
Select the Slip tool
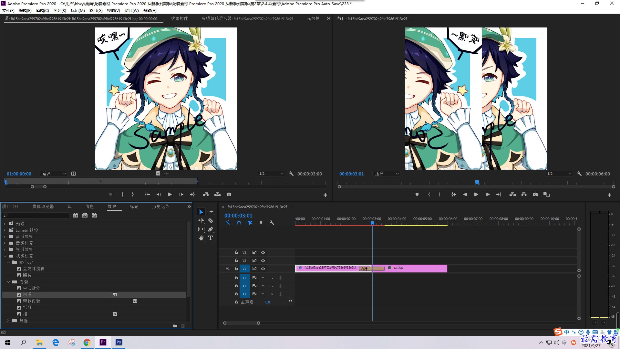[201, 229]
